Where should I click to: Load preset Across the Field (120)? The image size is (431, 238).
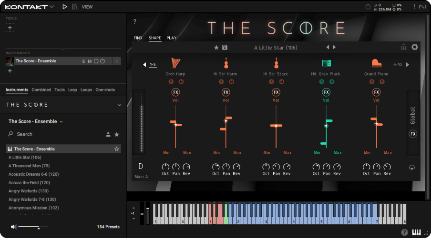29,183
